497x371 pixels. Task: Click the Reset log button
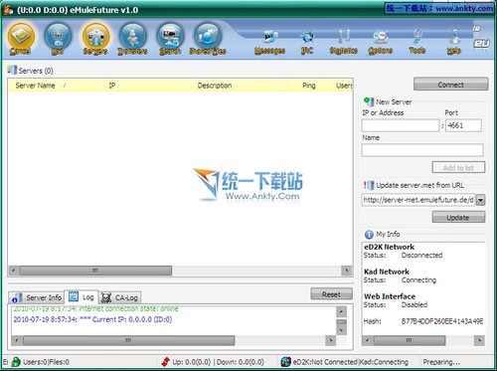pos(331,294)
